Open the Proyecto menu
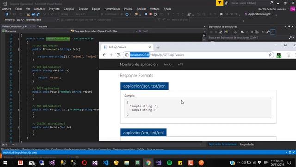The height and width of the screenshot is (167, 296). (x=54, y=9)
